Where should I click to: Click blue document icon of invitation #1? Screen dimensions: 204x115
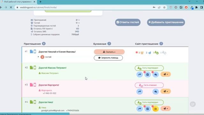31,51
